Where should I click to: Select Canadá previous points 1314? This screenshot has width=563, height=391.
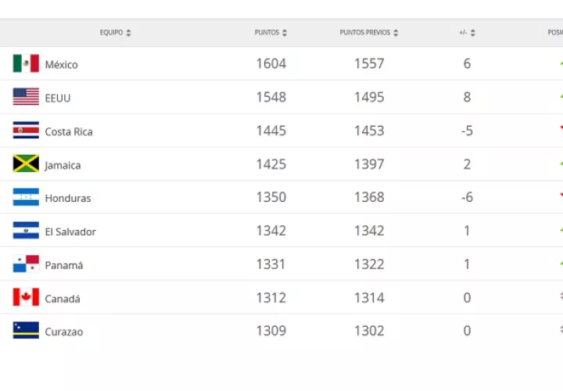click(369, 298)
